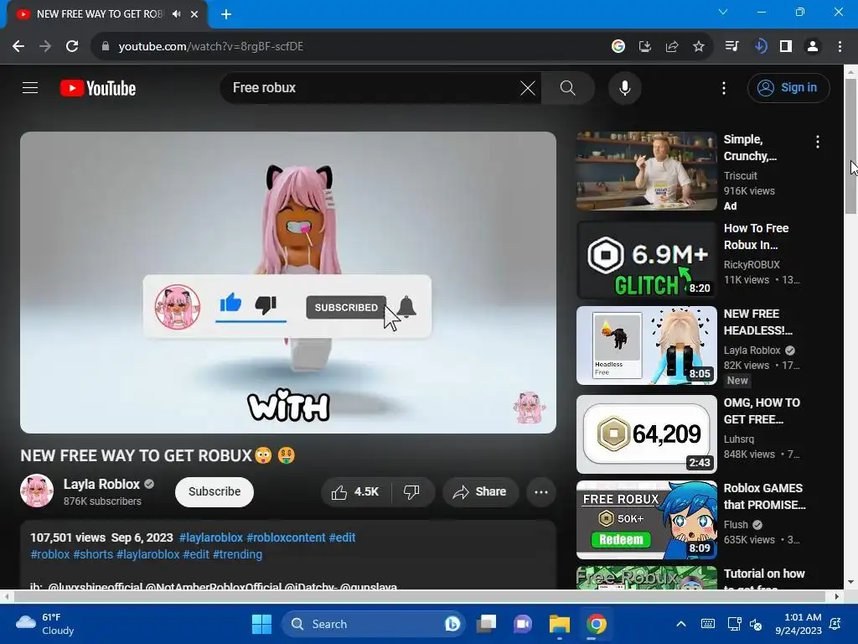Open Triscuit ad thumbnail

pyautogui.click(x=646, y=171)
